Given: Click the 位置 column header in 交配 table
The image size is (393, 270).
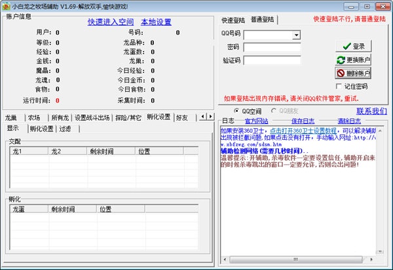Looking at the screenshot, I should pos(159,151).
